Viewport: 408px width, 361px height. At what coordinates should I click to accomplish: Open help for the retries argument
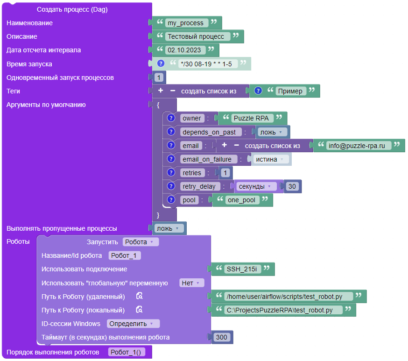pyautogui.click(x=171, y=172)
